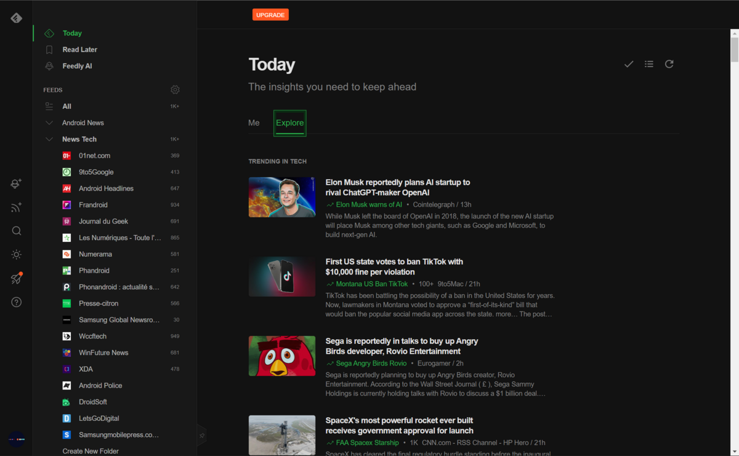Viewport: 739px width, 456px height.
Task: Open the SpaceX rocket thumbnail
Action: coord(282,435)
